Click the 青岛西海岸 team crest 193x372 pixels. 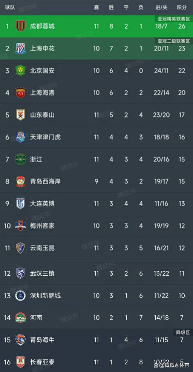tap(21, 182)
